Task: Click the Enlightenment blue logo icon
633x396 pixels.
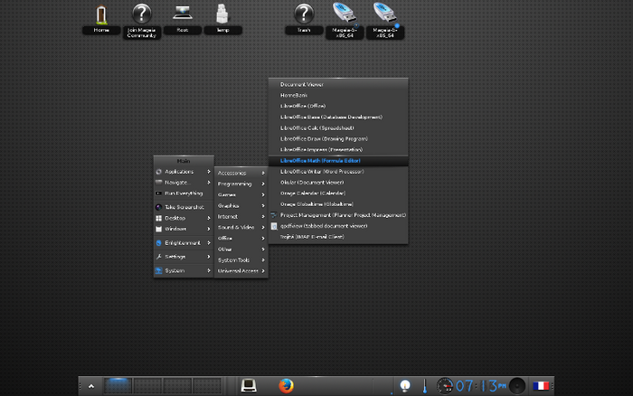Action: tap(158, 243)
